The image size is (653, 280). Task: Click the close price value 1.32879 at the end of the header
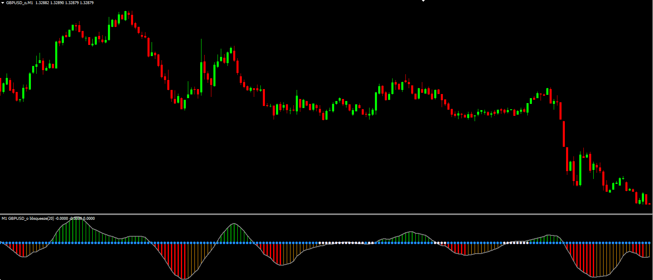coord(87,2)
